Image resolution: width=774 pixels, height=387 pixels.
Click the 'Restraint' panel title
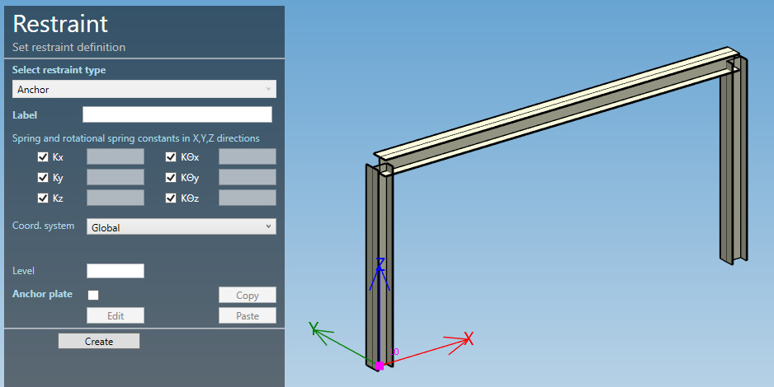pyautogui.click(x=60, y=24)
